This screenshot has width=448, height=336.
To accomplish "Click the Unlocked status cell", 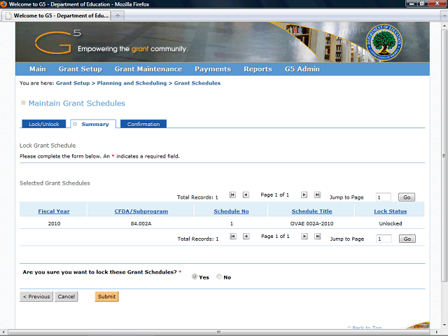I will point(391,223).
